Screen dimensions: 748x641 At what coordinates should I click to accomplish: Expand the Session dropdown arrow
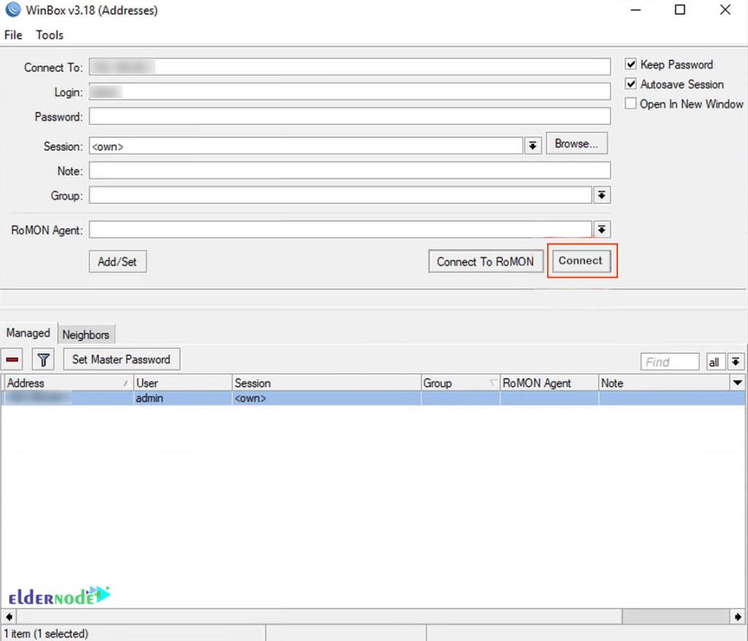click(533, 145)
